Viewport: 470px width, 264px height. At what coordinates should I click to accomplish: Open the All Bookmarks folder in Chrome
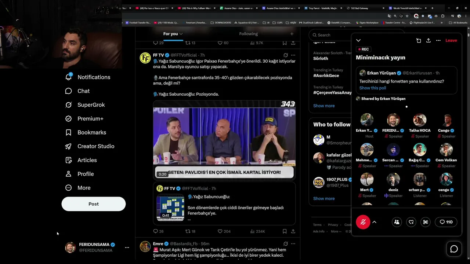[458, 23]
